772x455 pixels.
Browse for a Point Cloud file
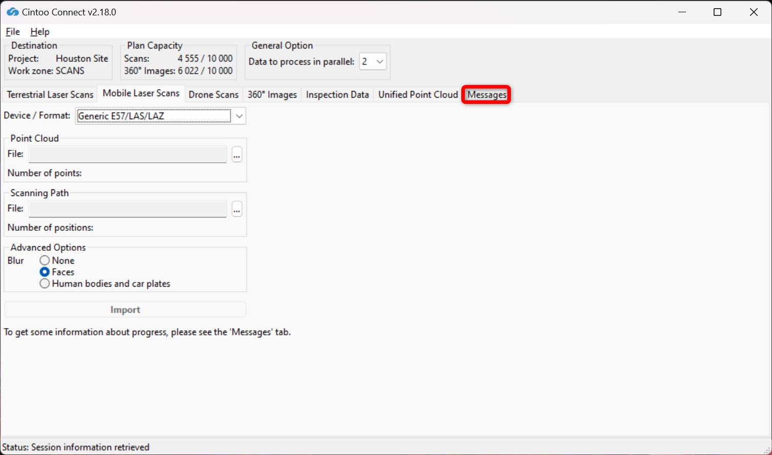[237, 154]
